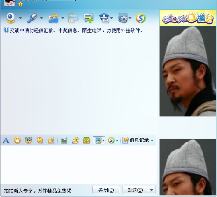The image size is (217, 197).
Task: Expand the application gear dropdown arrow
Action: tap(130, 18)
